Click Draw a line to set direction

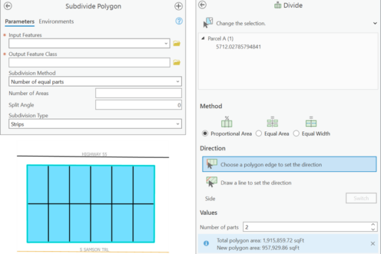coord(256,183)
